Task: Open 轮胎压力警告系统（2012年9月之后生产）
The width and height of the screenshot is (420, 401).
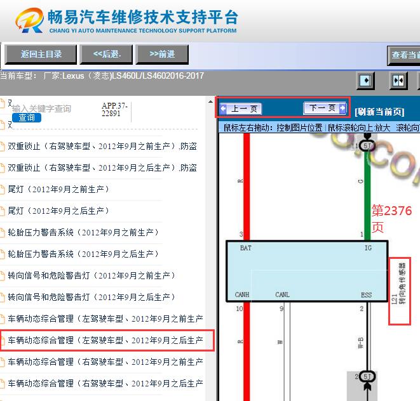Action: 83,254
